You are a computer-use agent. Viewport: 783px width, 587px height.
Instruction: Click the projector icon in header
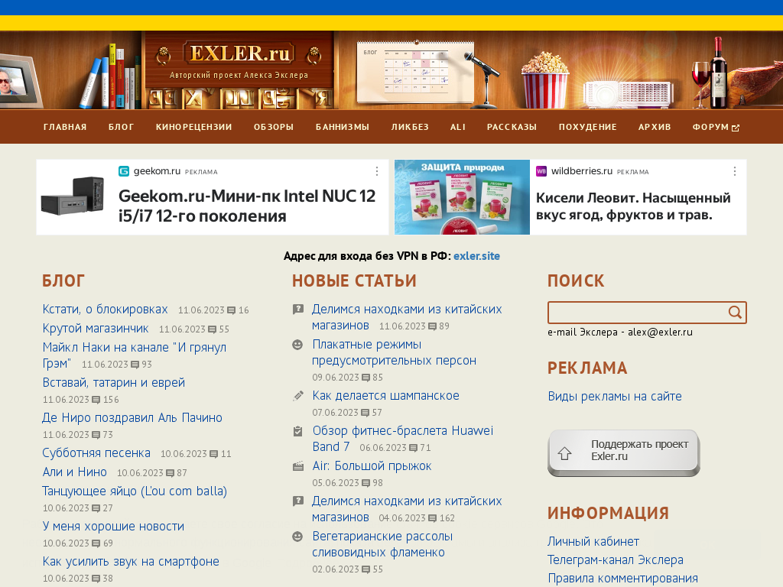629,95
